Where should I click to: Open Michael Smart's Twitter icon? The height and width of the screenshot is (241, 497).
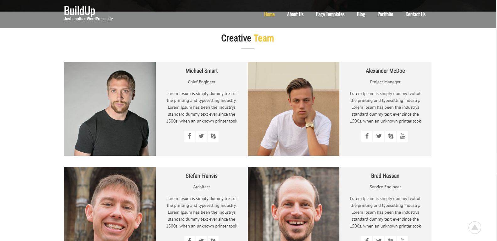[201, 136]
